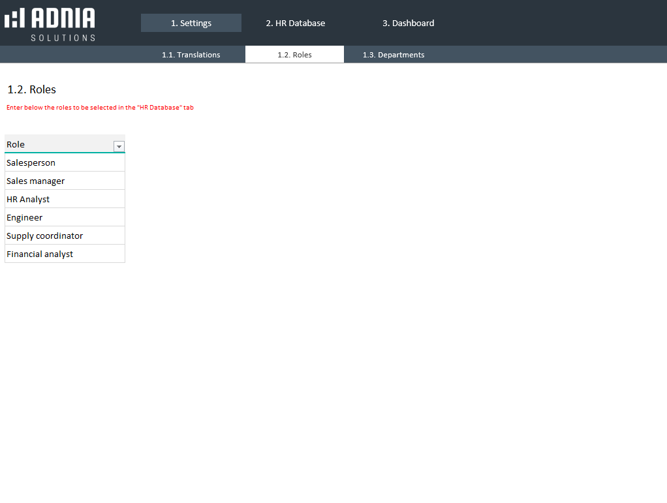
Task: Select the empty cell directly below Financial analyst
Action: 65,272
